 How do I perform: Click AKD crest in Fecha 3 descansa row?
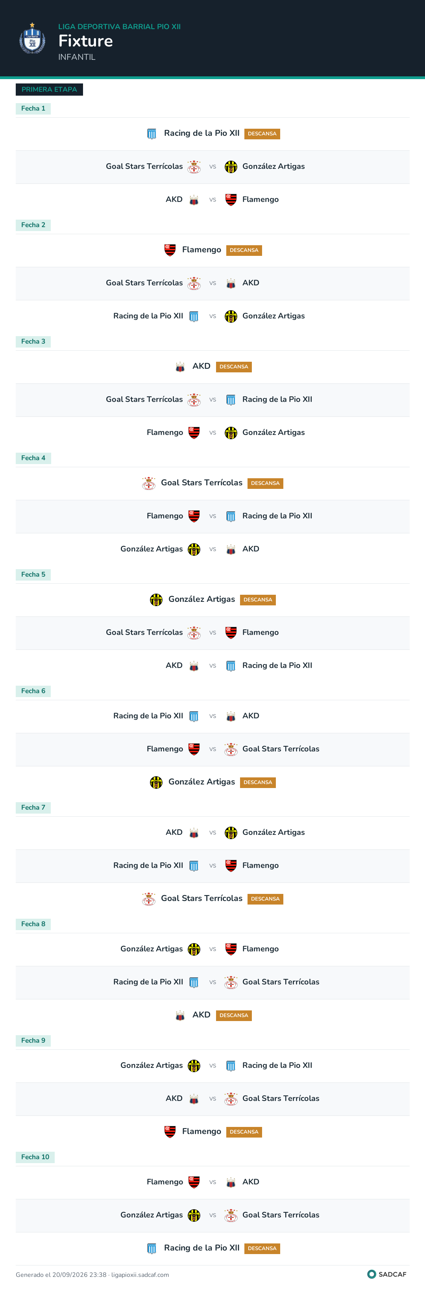point(180,367)
